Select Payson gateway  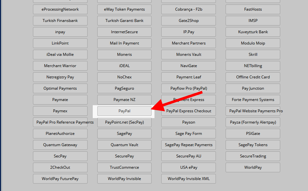pos(188,122)
